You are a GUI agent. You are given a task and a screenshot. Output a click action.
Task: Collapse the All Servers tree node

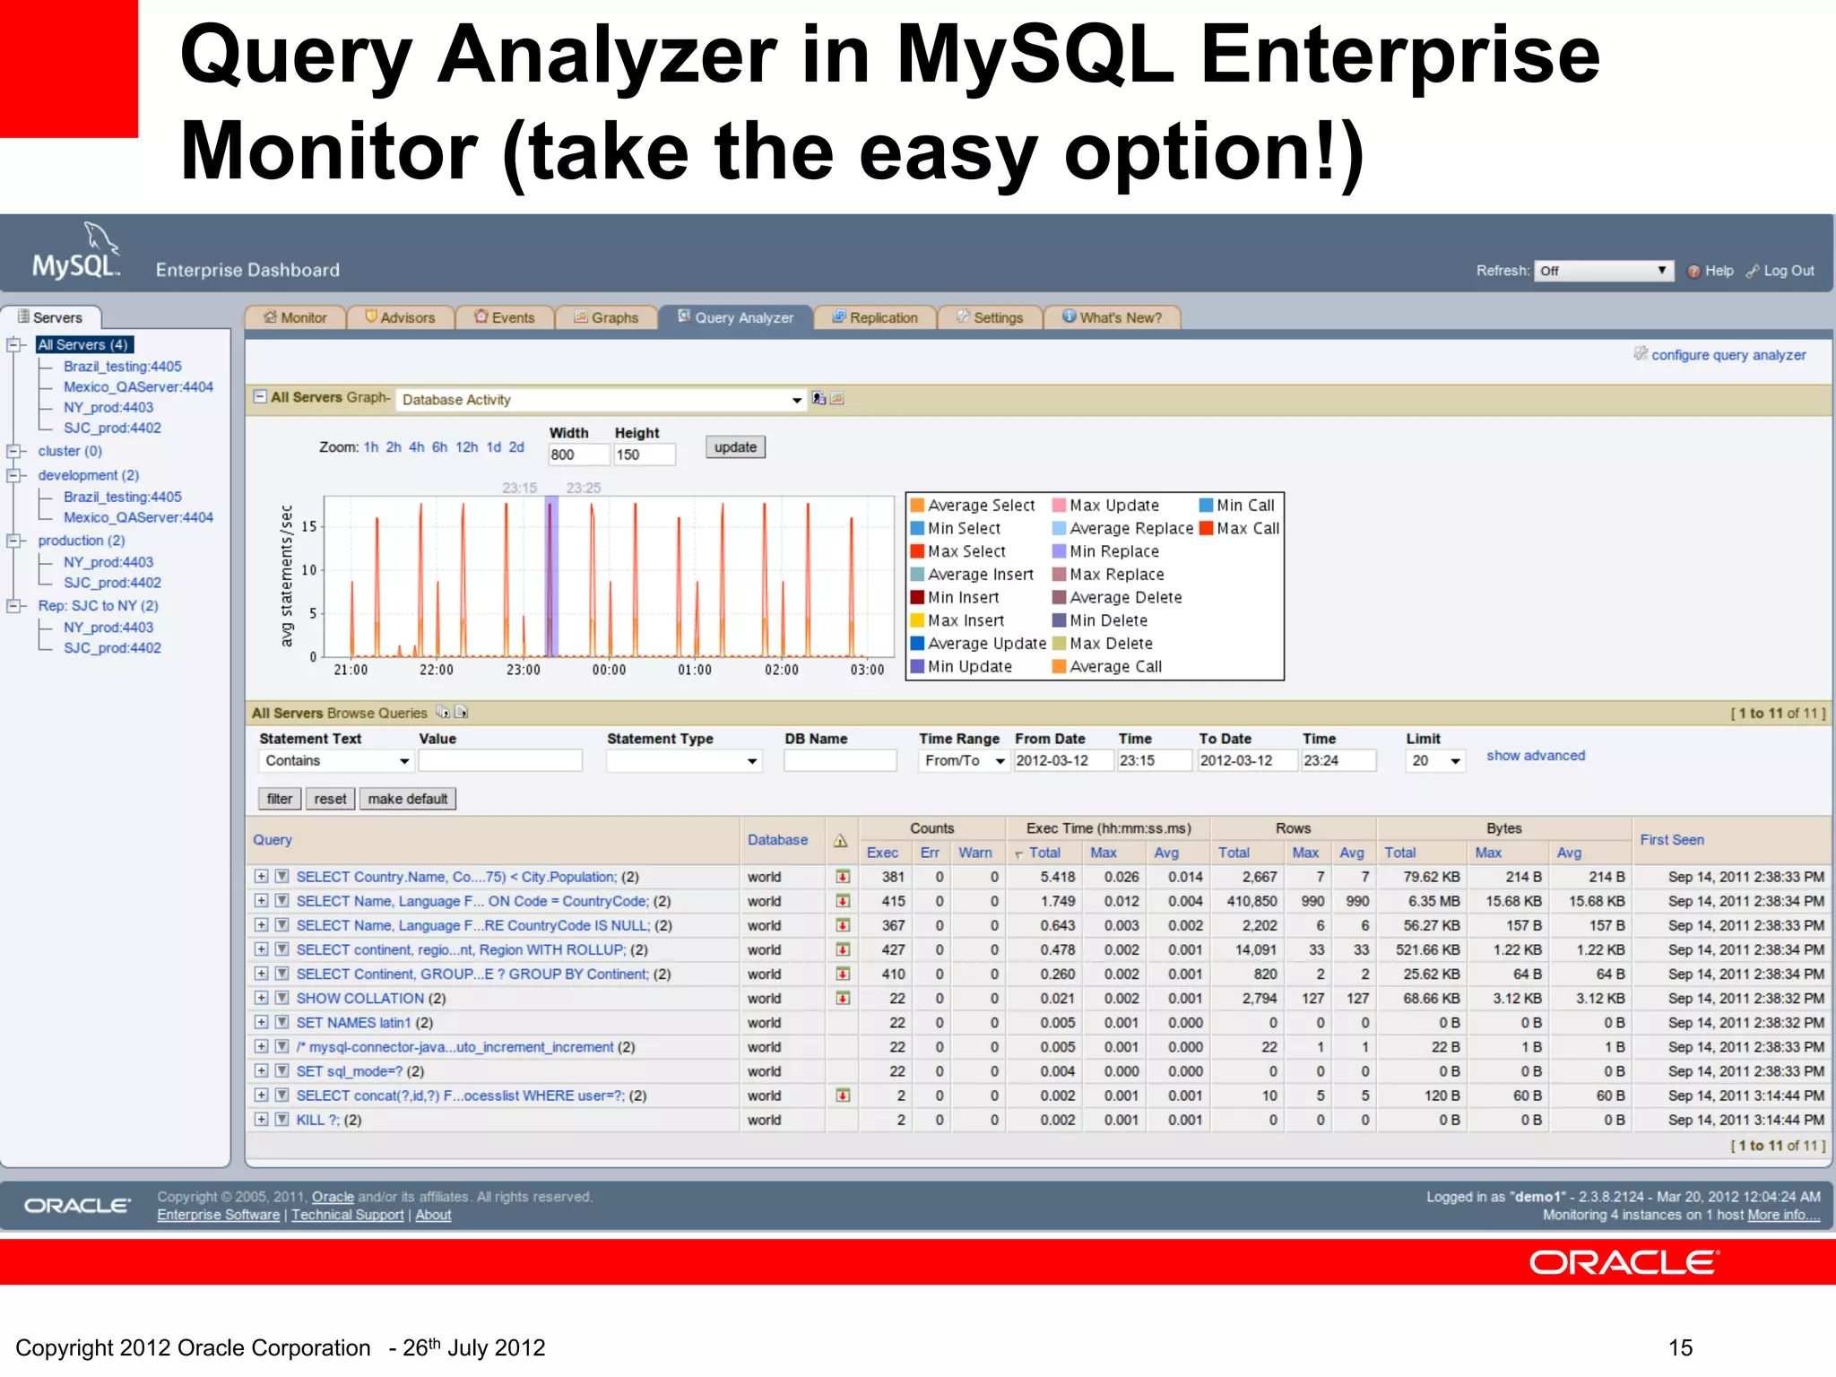click(15, 344)
